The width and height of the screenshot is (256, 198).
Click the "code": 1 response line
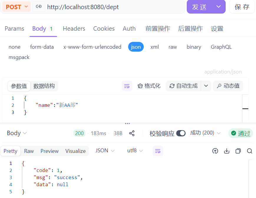[48, 170]
